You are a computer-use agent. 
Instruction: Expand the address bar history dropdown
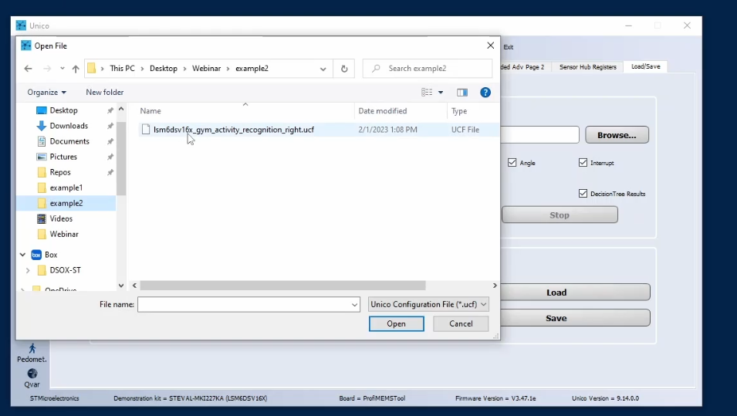point(323,69)
